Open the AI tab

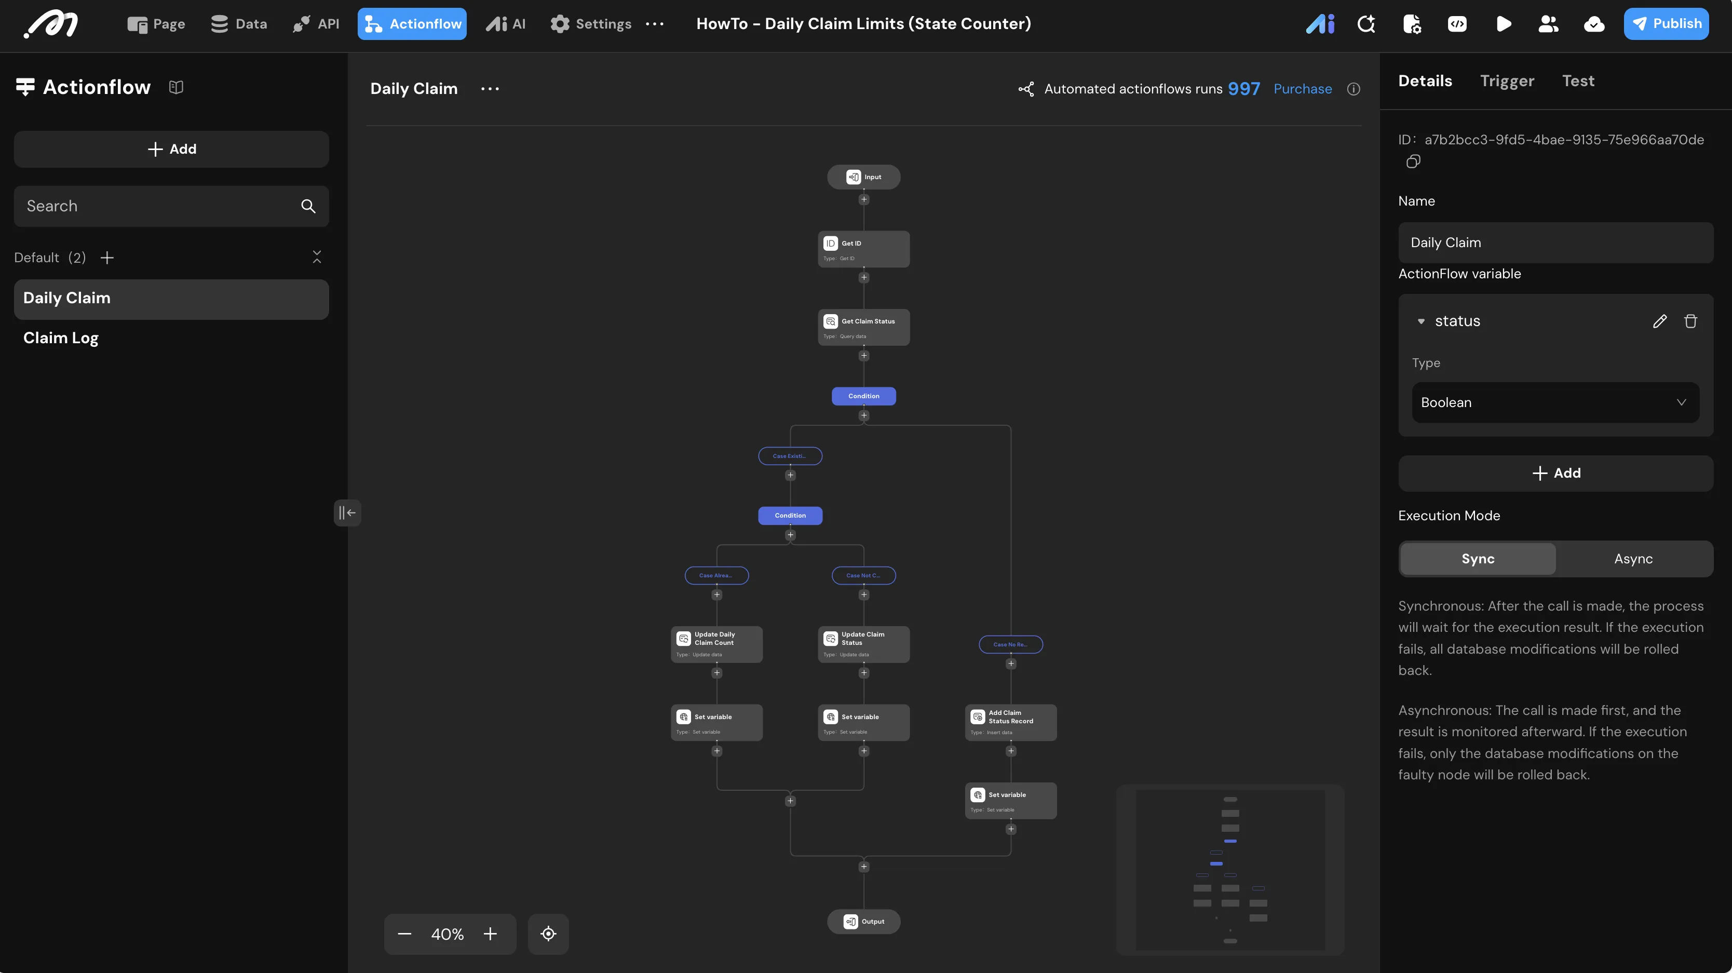click(506, 24)
